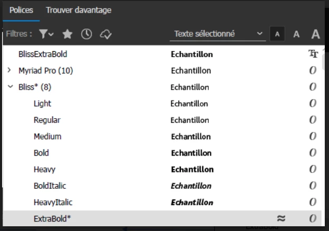Click the font list vertical scrollbar

pos(323,63)
